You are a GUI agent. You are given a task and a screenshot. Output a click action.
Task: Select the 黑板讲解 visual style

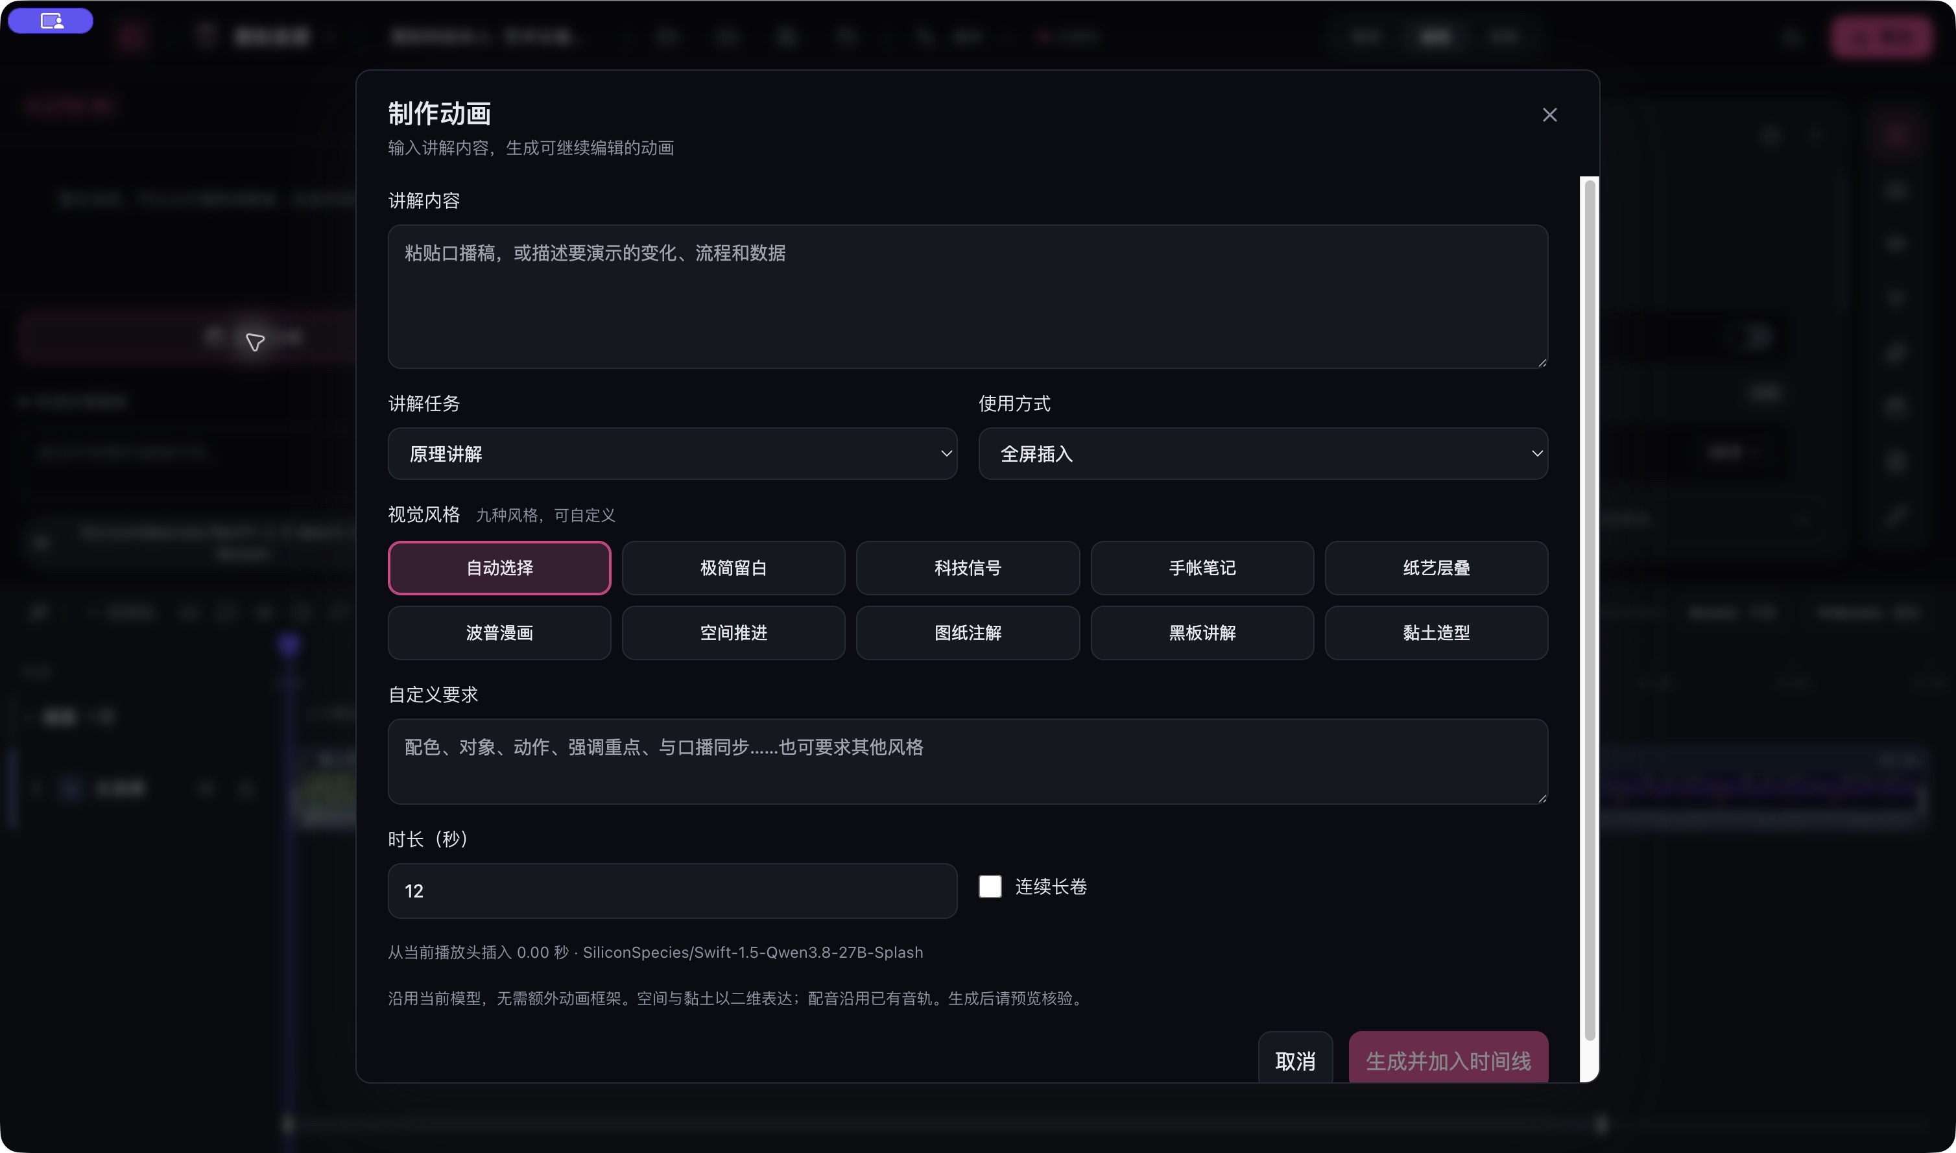(1202, 632)
